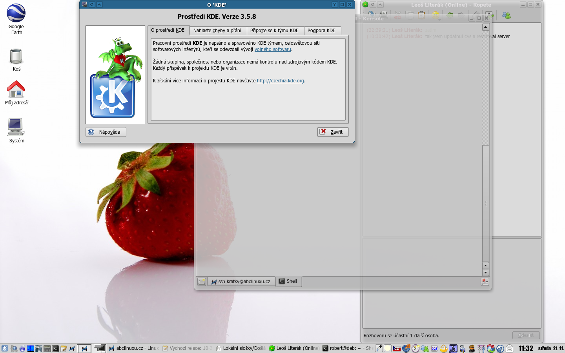Click the greyed Odeslat button in Kopete
Screen dimensions: 565x353
pyautogui.click(x=526, y=335)
